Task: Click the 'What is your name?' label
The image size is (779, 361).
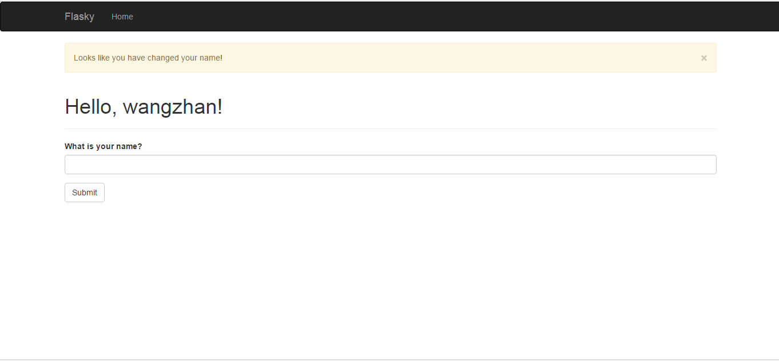Action: (x=103, y=146)
